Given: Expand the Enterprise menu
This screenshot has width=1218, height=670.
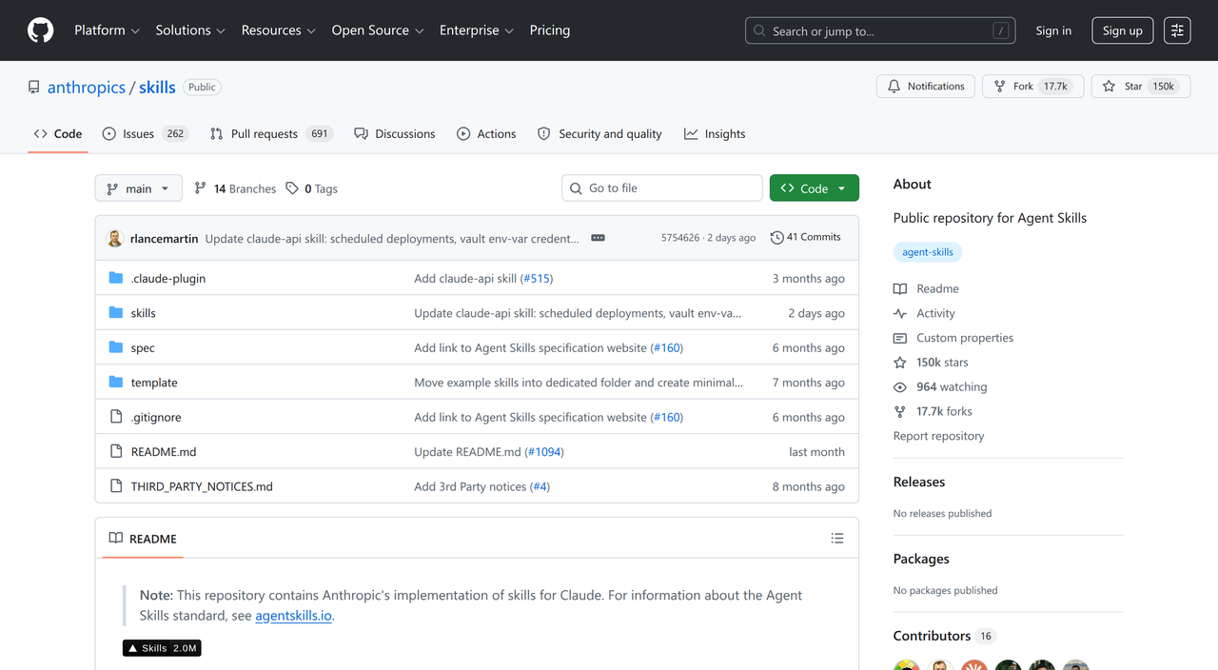Looking at the screenshot, I should click(x=477, y=30).
